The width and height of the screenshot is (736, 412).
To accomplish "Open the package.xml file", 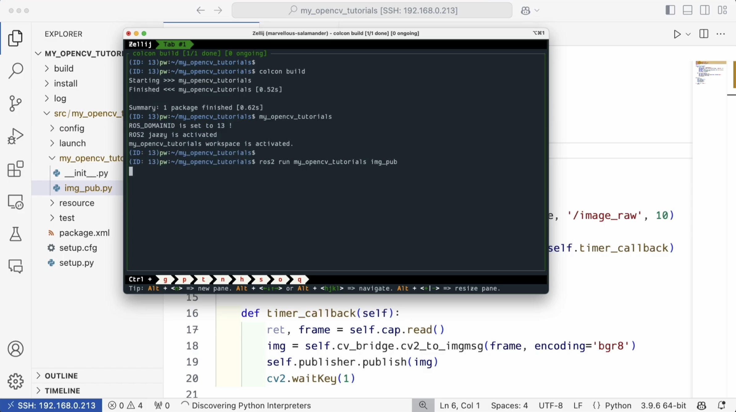I will coord(84,233).
